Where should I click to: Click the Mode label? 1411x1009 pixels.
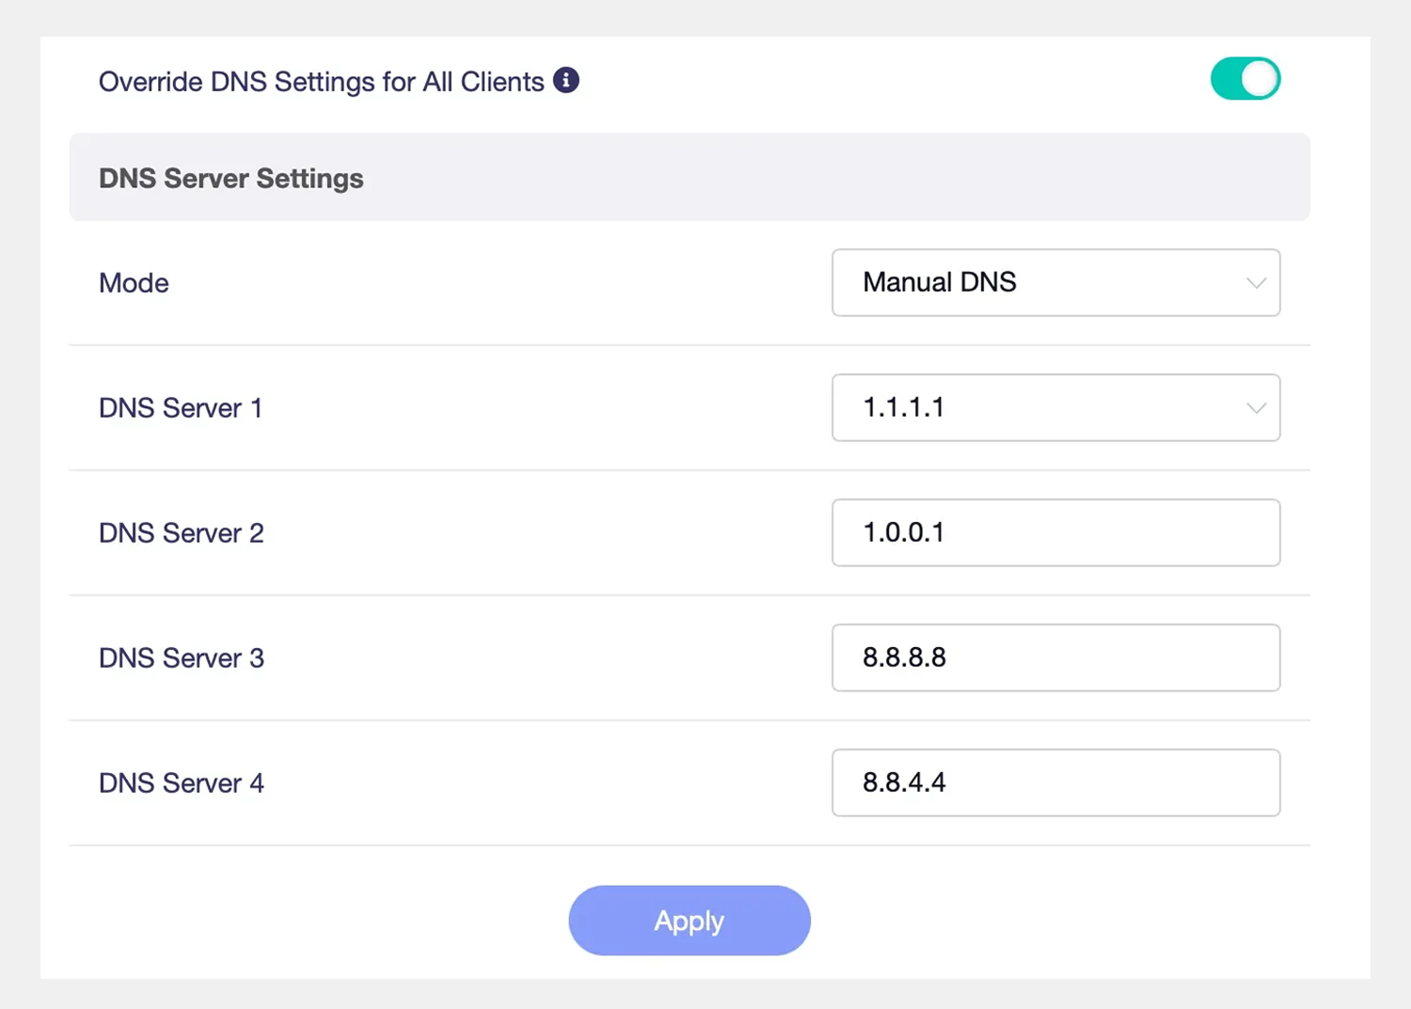tap(134, 283)
